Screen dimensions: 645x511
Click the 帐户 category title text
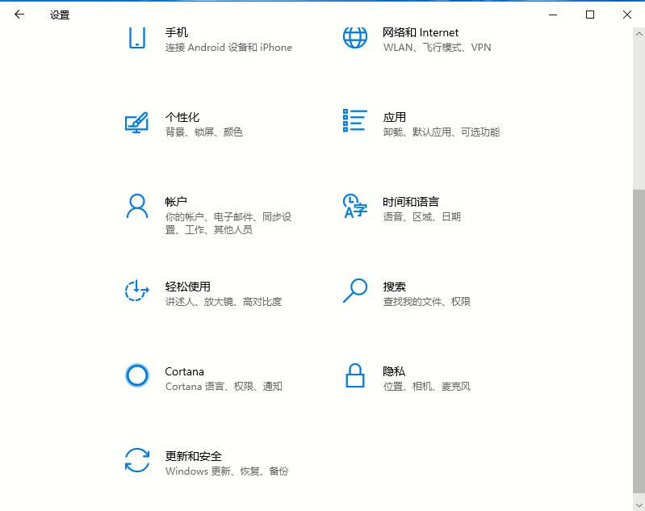[177, 202]
